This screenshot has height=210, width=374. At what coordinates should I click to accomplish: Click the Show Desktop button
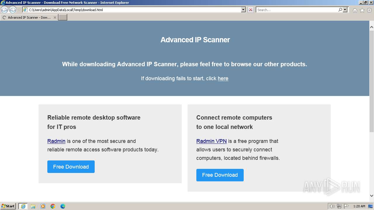(371, 206)
